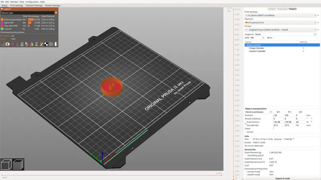Click edit gear next to Print settings preset

(318, 15)
